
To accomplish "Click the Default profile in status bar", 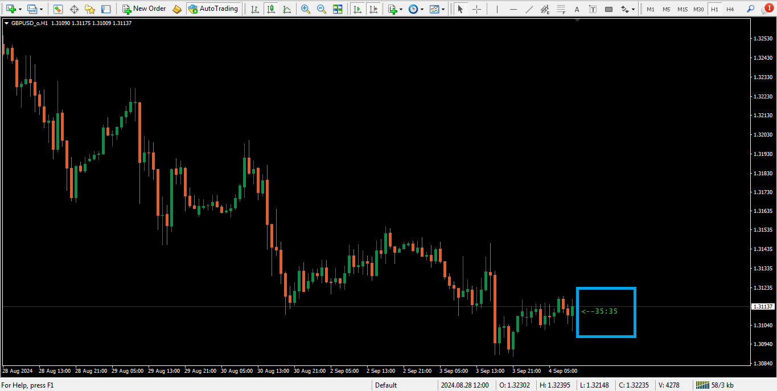I will pos(386,385).
